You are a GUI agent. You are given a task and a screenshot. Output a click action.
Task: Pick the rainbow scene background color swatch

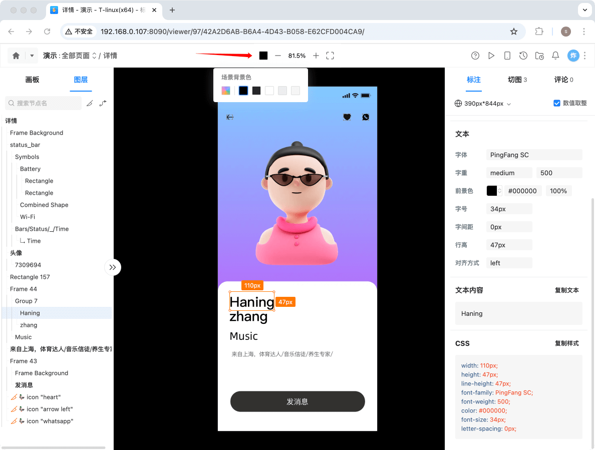coord(225,90)
